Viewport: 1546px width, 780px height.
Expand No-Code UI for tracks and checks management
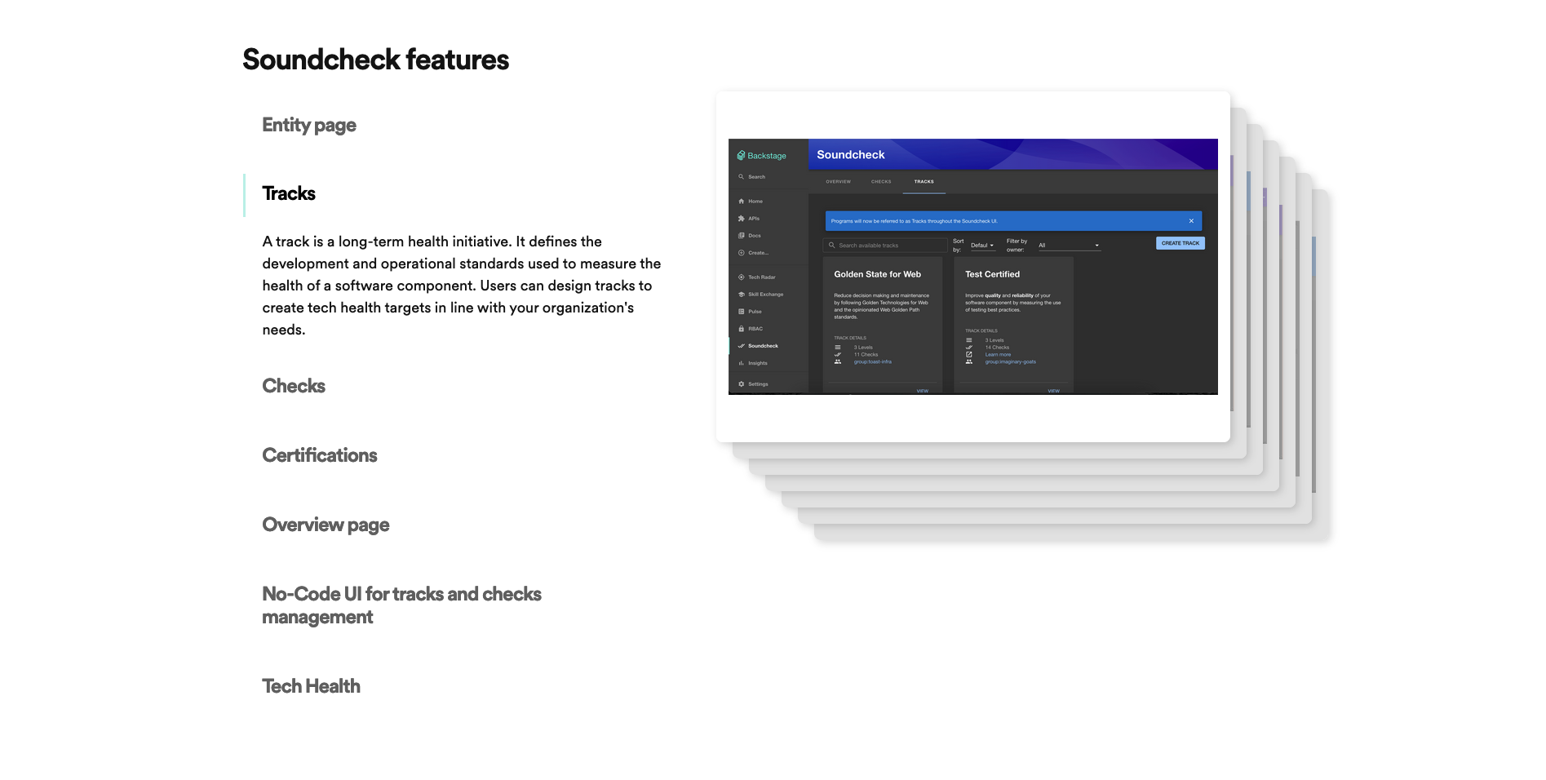[401, 605]
